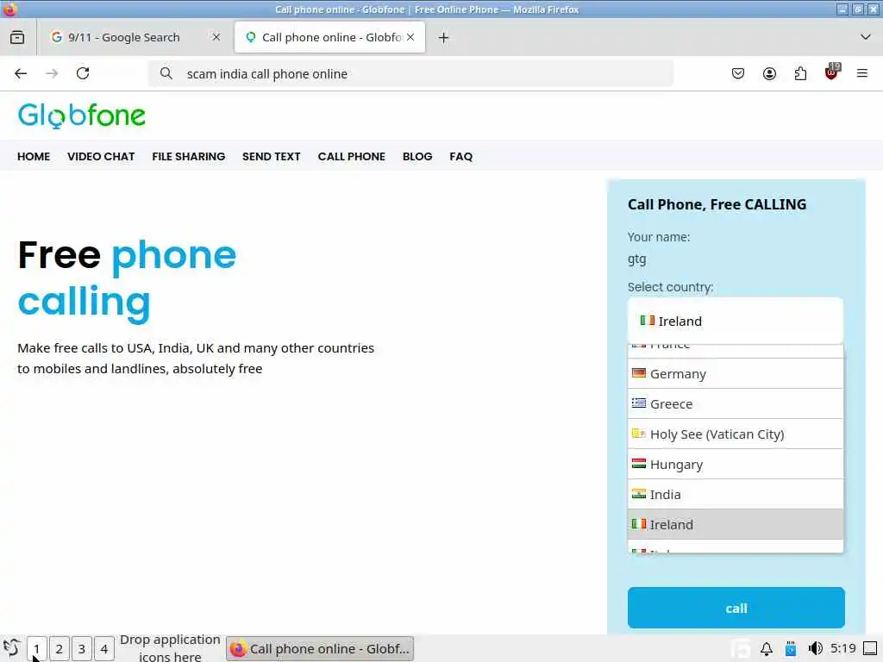Go to FILE SHARING page
883x662 pixels.
(189, 157)
